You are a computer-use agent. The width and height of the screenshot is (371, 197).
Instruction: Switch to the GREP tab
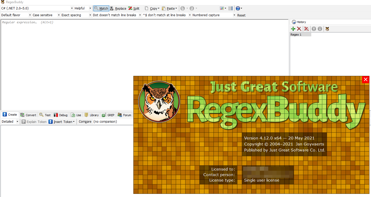click(x=108, y=115)
